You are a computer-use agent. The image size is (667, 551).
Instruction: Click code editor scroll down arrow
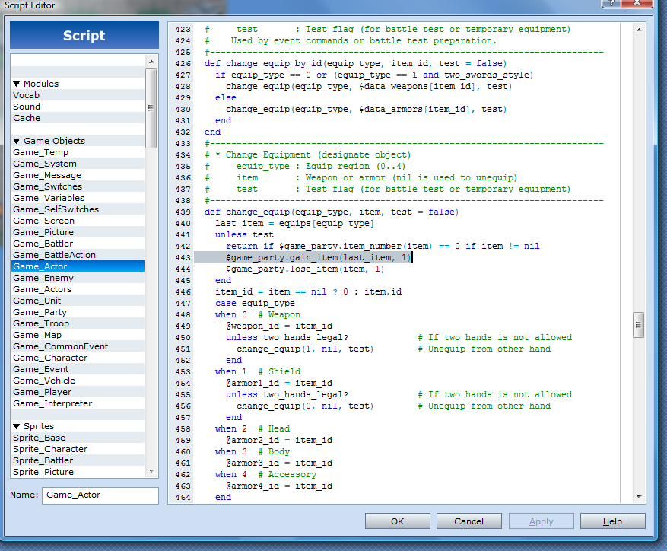(x=639, y=496)
